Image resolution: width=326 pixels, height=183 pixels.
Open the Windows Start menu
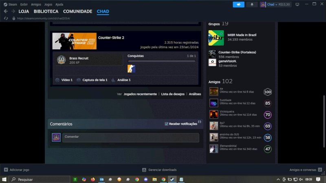(x=4, y=179)
